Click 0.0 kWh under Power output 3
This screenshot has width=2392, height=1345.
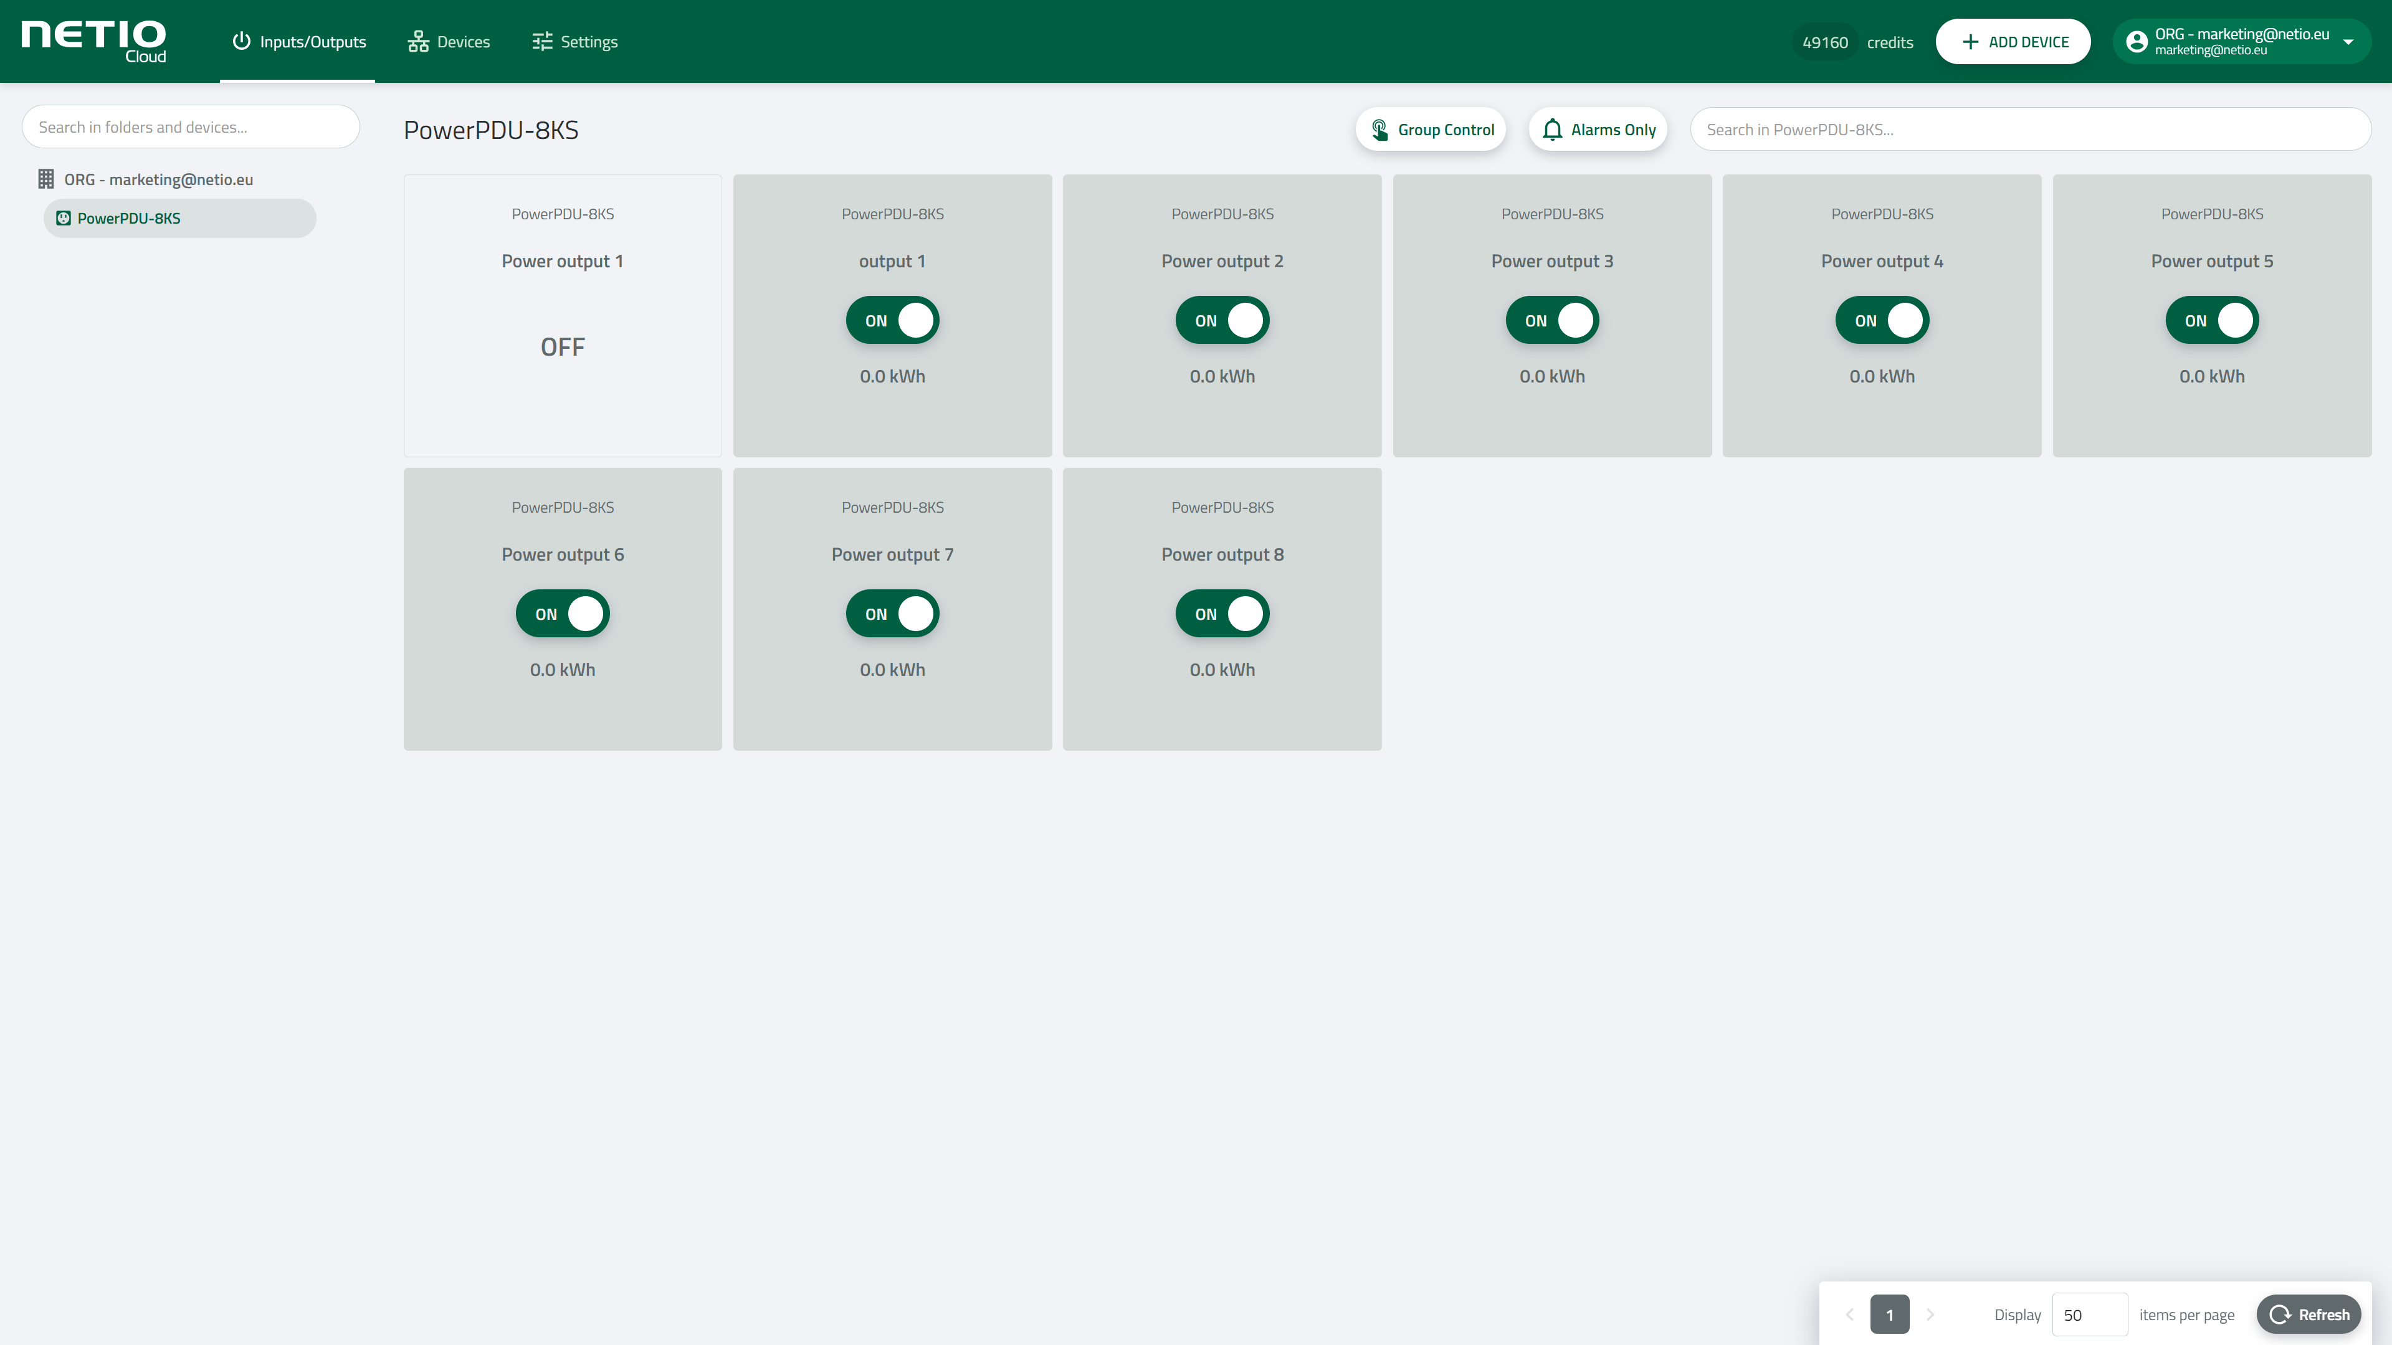[x=1553, y=376]
